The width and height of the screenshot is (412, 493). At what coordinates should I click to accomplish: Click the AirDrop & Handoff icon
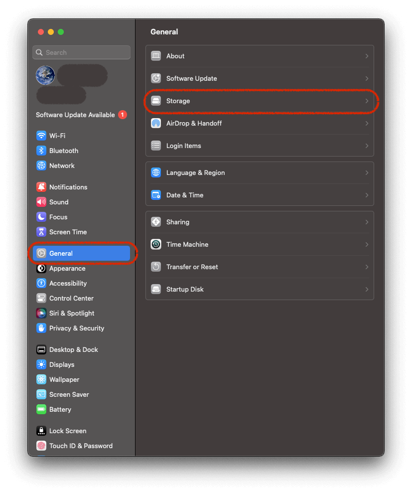156,123
